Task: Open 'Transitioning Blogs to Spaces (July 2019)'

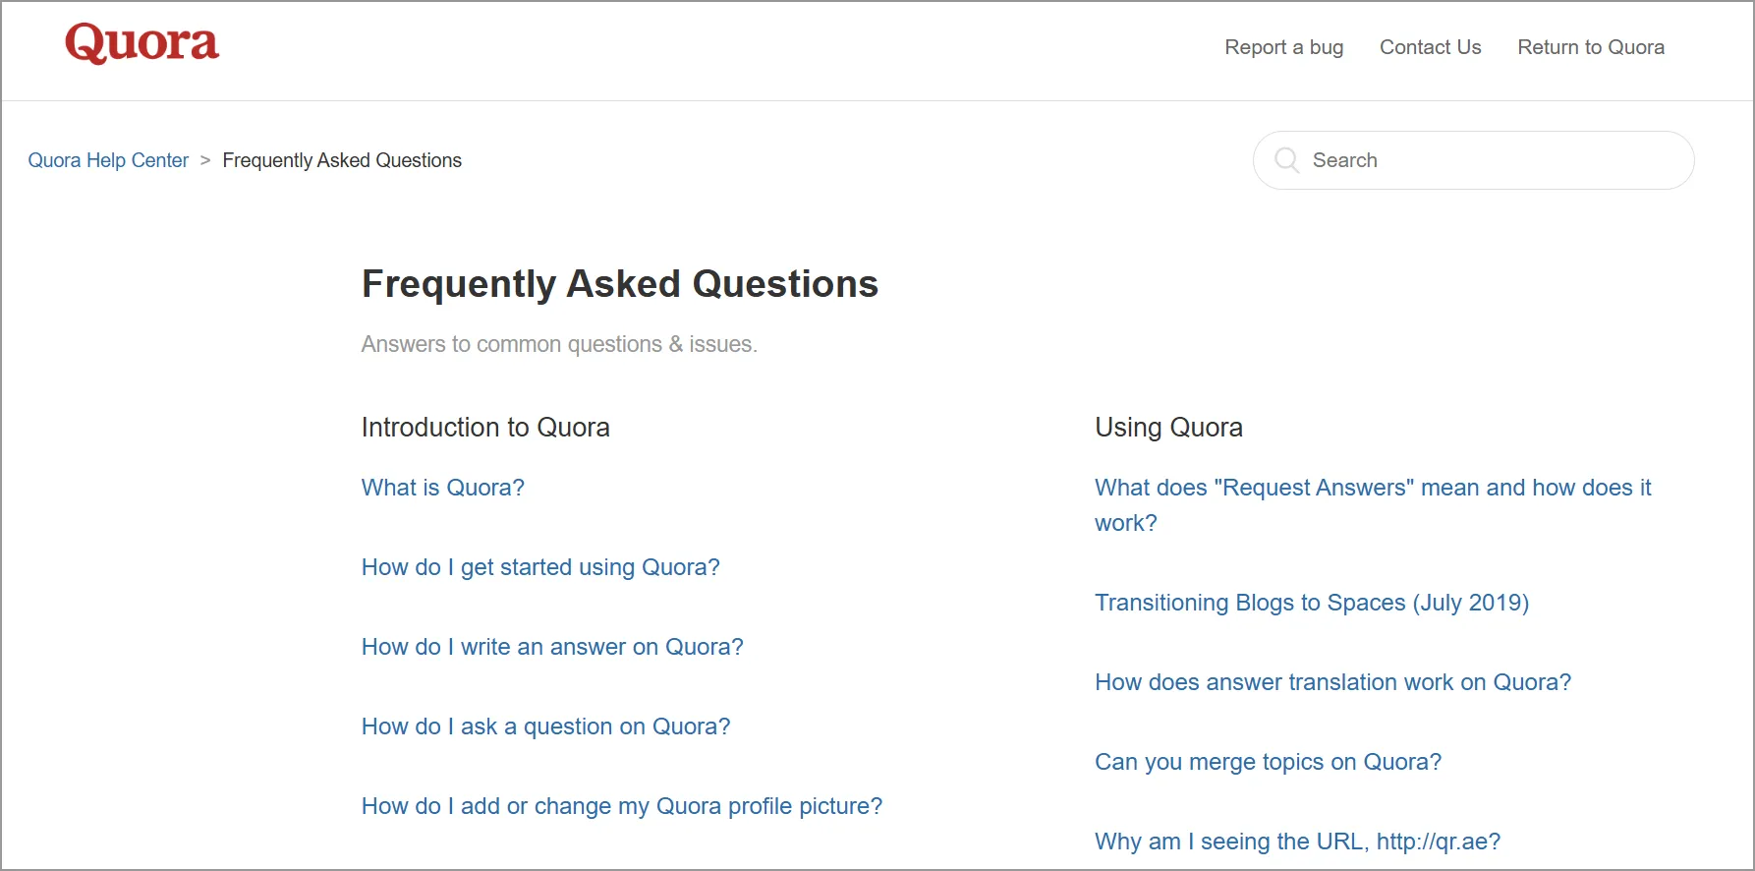Action: click(1312, 603)
